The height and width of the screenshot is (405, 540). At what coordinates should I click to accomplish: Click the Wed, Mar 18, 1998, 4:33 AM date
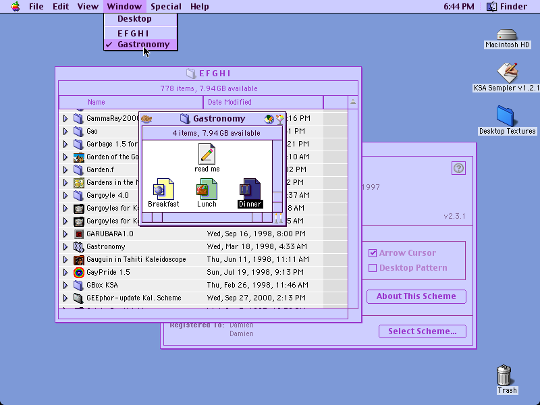click(257, 246)
